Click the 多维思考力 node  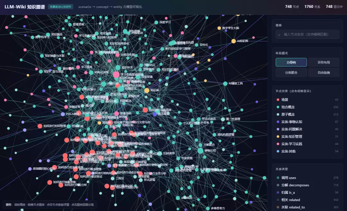pos(208,208)
